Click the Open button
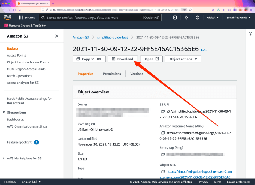The image size is (255, 185). (151, 59)
